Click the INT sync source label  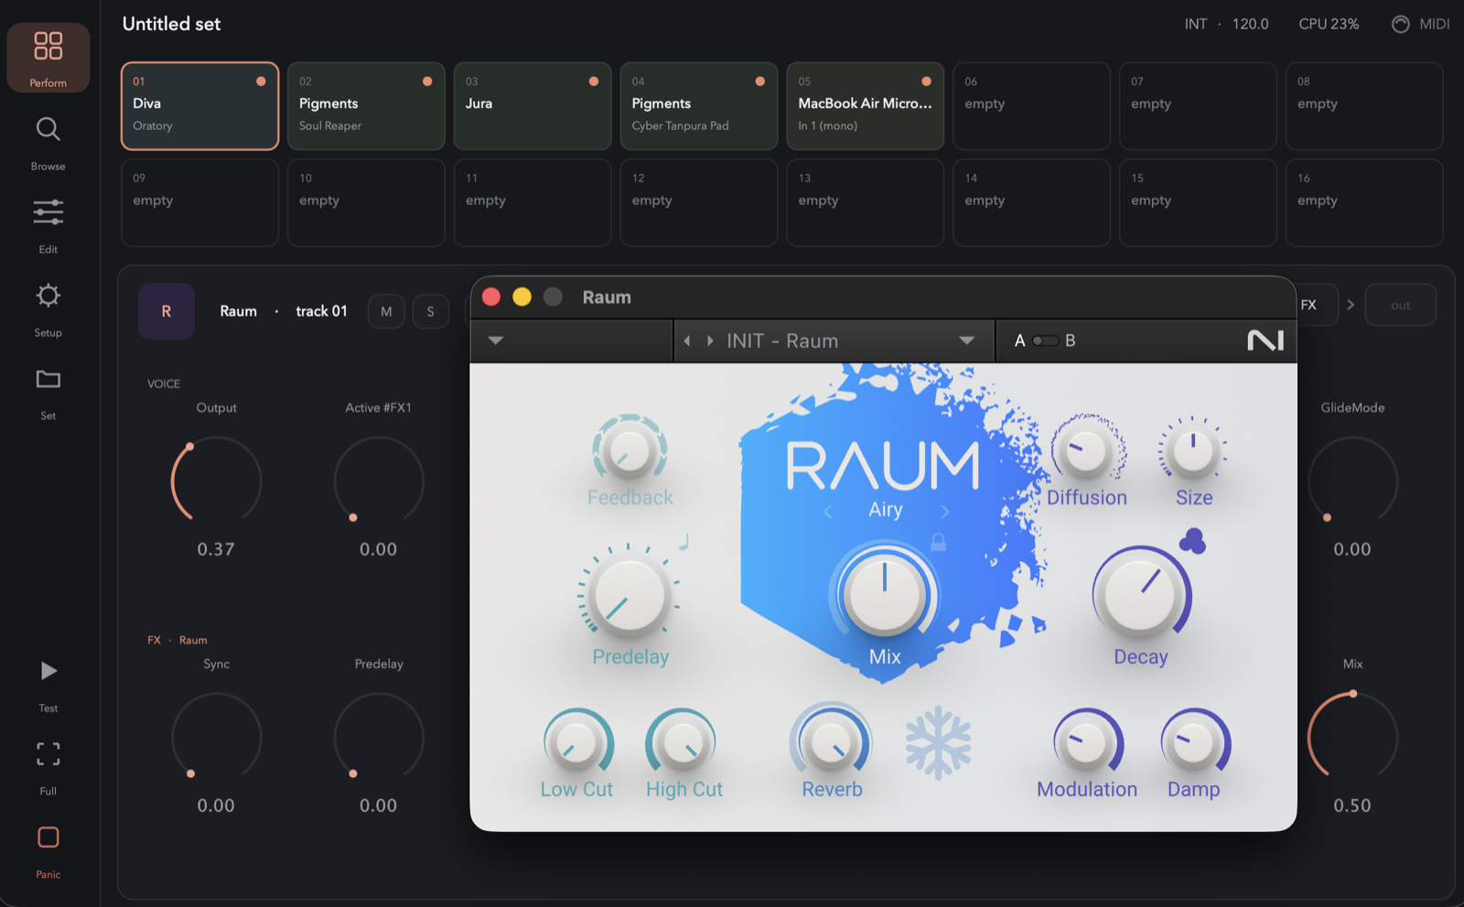[1196, 24]
